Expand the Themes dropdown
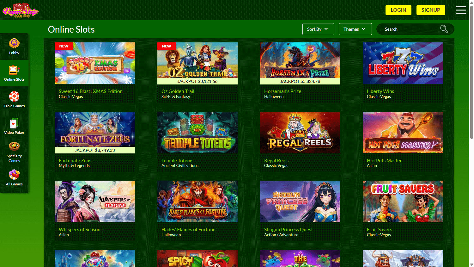 pyautogui.click(x=355, y=29)
